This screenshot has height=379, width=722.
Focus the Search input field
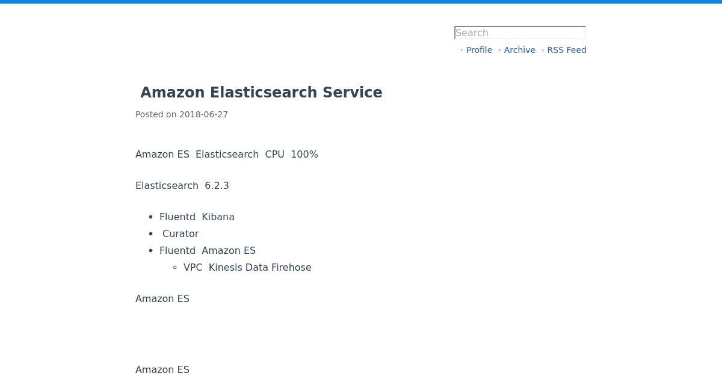click(520, 32)
